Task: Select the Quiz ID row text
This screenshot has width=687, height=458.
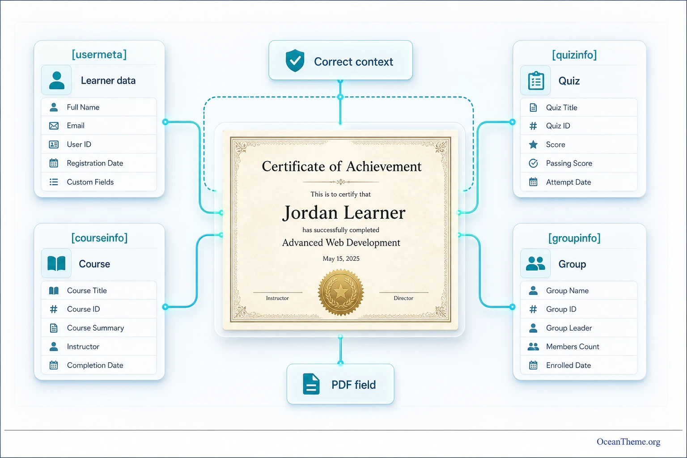Action: click(558, 126)
